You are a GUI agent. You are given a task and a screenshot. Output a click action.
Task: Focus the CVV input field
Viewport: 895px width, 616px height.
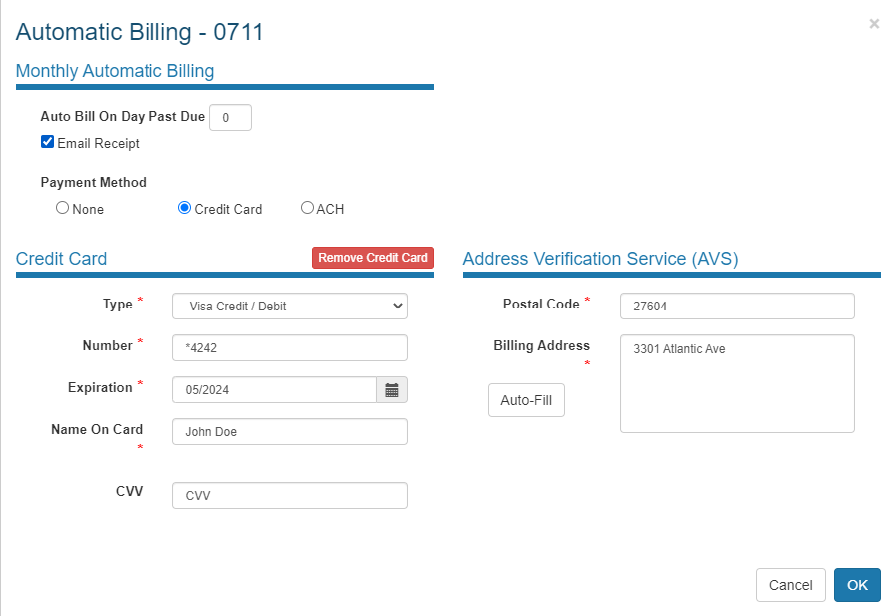coord(290,495)
